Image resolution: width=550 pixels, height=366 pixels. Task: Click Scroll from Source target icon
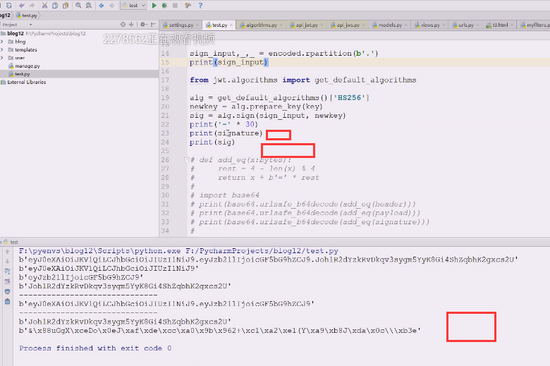click(x=123, y=25)
